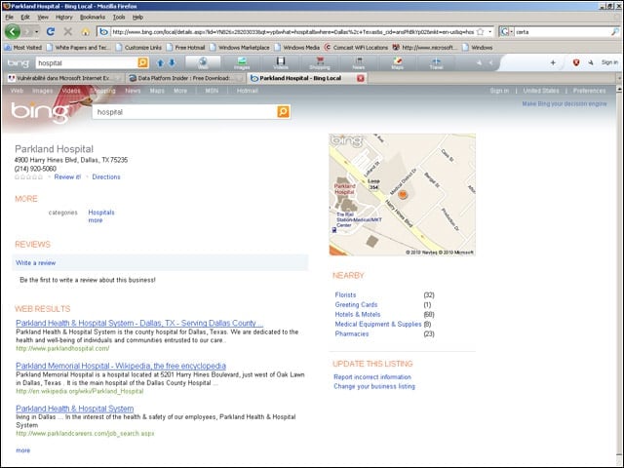The image size is (624, 468).
Task: Click into the Firefox address bar
Action: tap(292, 32)
